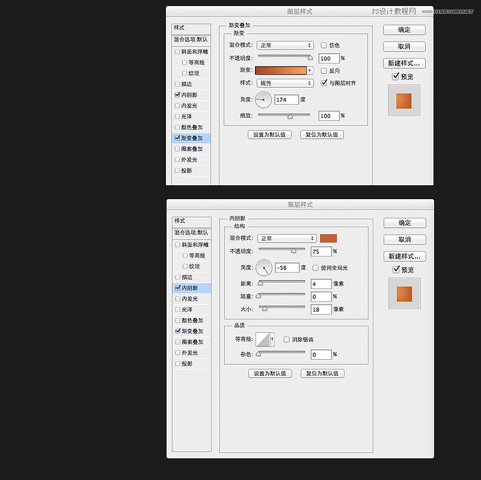The height and width of the screenshot is (480, 481).
Task: Toggle the 反向 reverse checkbox
Action: click(324, 70)
